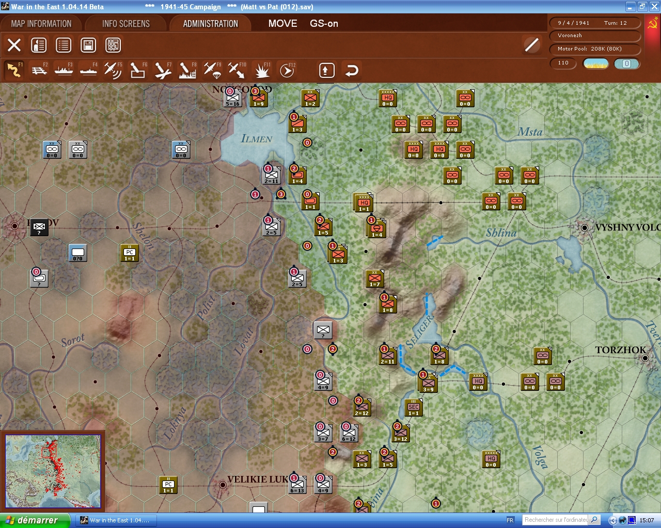661x528 pixels.
Task: Open the INFO SCREENS tab
Action: coord(126,24)
